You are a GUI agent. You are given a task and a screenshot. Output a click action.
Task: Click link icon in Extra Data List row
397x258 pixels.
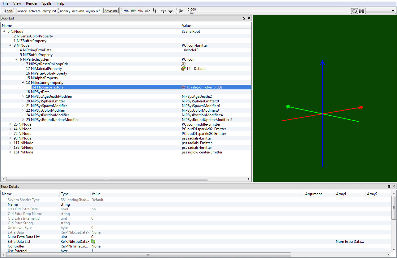(93, 241)
